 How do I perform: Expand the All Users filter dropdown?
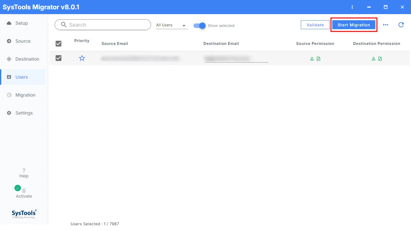[172, 25]
